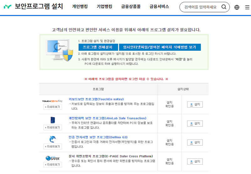Click 설치 확인중 status in AhnLab row
This screenshot has height=174, width=251.
(169, 123)
